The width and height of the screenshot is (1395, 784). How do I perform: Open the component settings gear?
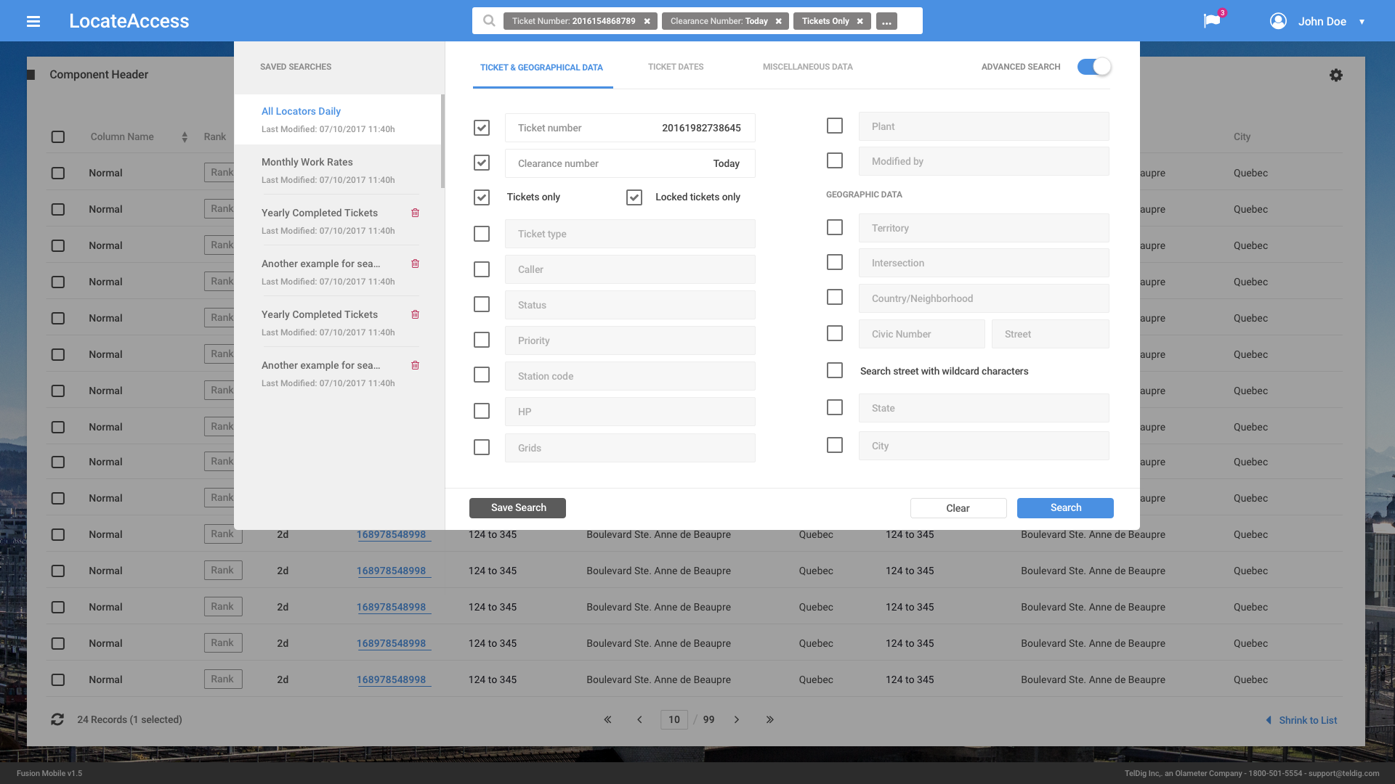1335,75
